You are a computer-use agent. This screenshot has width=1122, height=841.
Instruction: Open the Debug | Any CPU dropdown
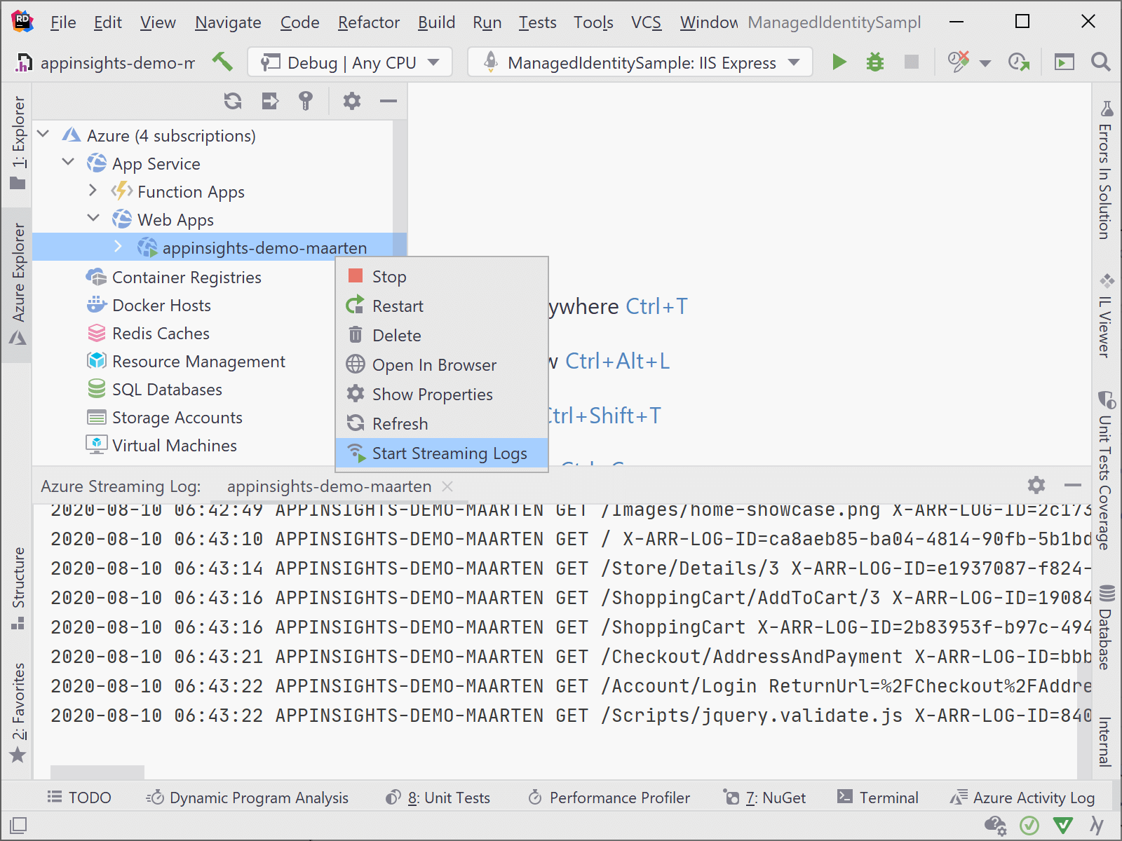click(350, 62)
